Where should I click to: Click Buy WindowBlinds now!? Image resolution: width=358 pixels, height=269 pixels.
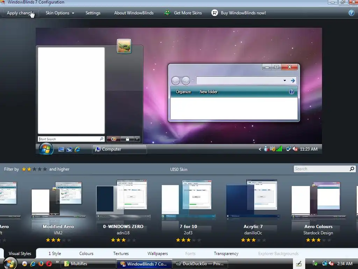(243, 13)
